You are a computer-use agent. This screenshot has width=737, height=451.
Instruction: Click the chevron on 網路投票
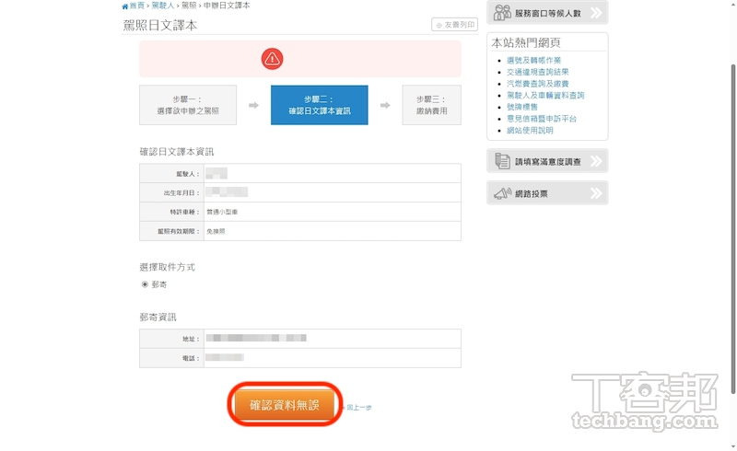click(596, 193)
